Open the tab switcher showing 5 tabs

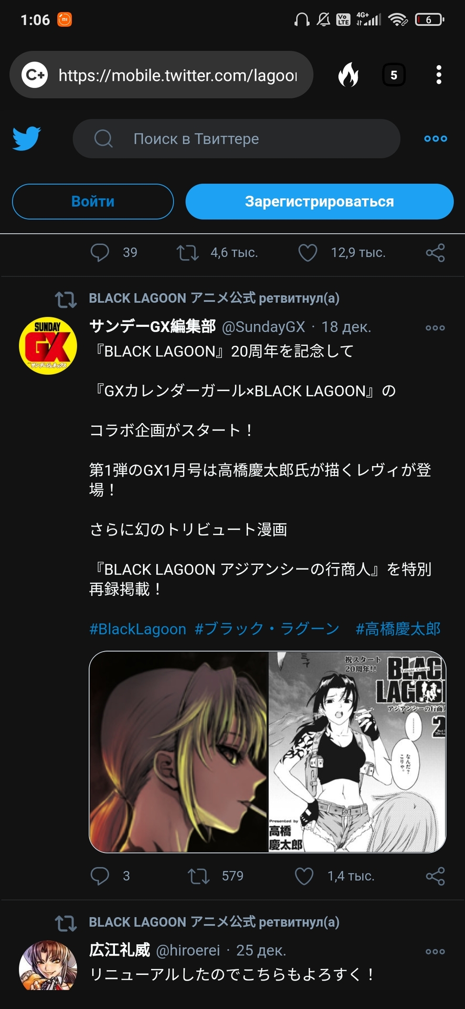point(394,75)
